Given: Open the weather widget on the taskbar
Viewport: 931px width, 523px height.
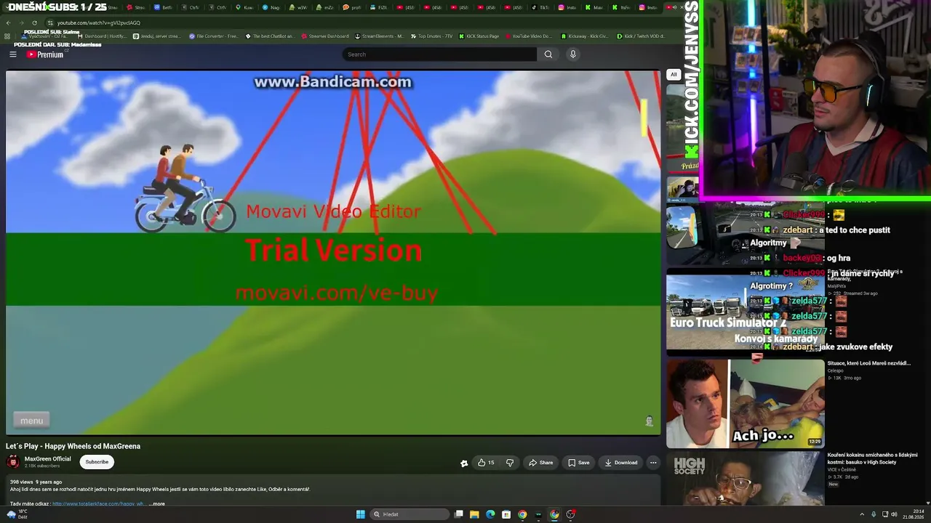Looking at the screenshot, I should (17, 514).
